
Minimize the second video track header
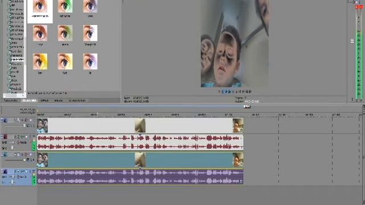click(2, 154)
